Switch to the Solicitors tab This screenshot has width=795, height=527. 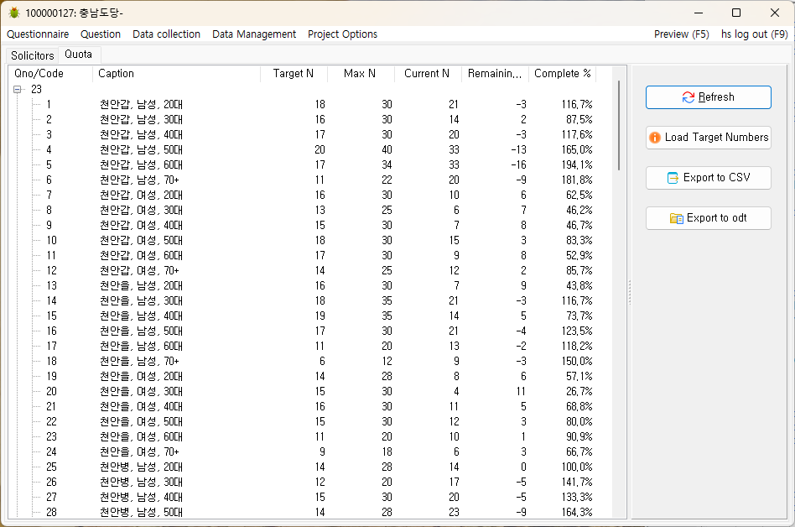(x=33, y=55)
